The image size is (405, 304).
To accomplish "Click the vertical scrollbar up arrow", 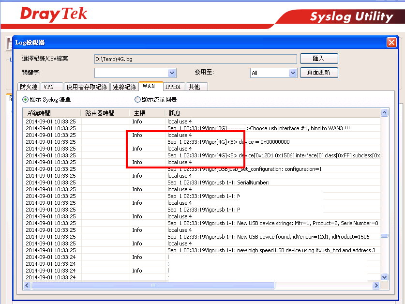I will click(385, 113).
